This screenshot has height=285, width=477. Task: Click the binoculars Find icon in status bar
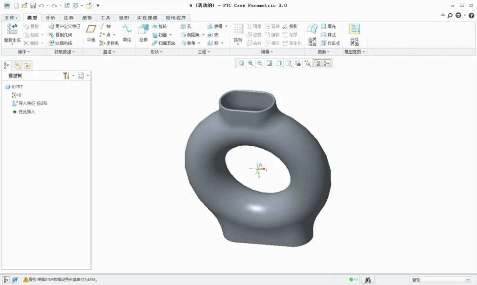pyautogui.click(x=368, y=280)
